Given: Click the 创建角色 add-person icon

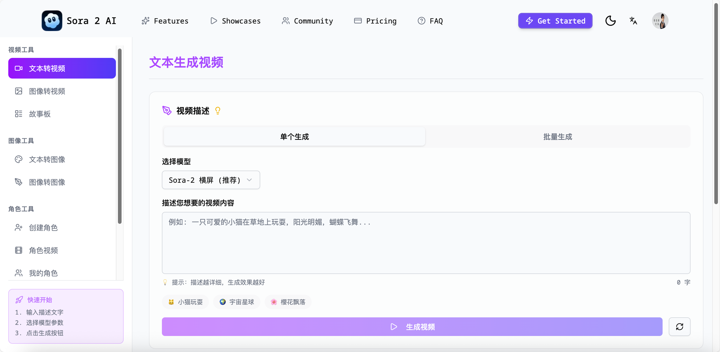Looking at the screenshot, I should pyautogui.click(x=18, y=228).
